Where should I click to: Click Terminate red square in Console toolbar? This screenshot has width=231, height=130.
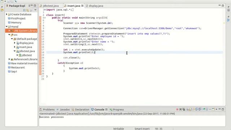177,109
